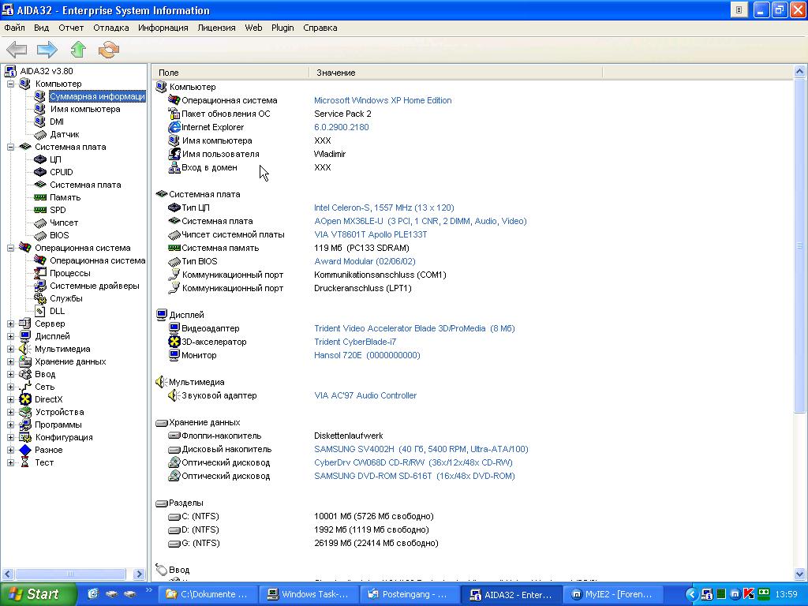Click the Имя пользователя user icon
Viewport: 808px width, 606px height.
coord(174,154)
